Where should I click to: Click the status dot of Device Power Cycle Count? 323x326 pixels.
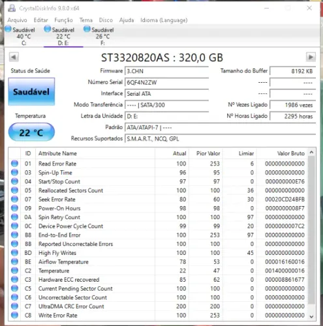click(x=14, y=226)
